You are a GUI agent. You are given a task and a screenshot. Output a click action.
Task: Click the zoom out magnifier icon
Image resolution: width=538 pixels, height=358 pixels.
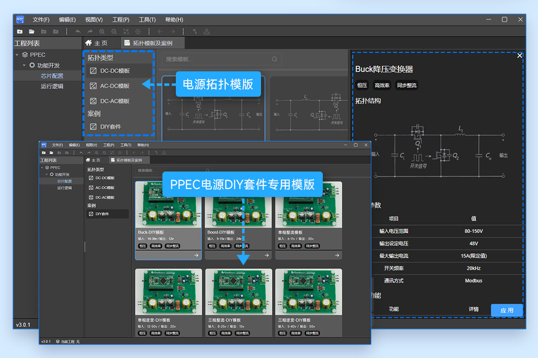[114, 31]
